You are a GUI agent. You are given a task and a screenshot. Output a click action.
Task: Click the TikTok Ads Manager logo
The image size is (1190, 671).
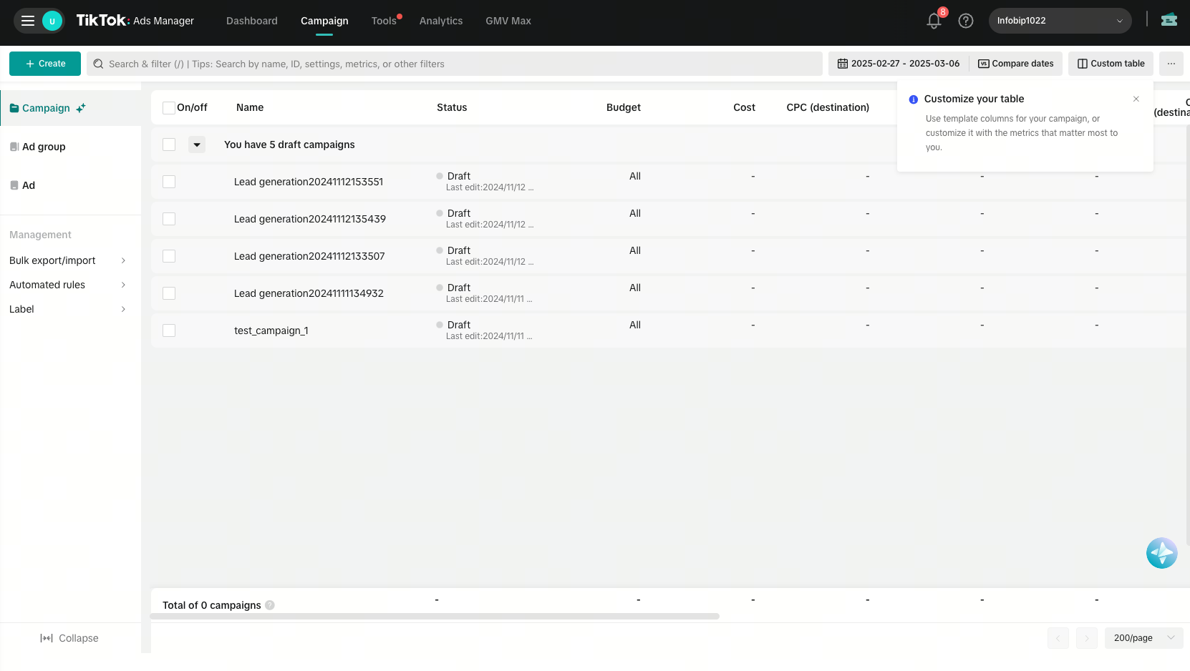tap(135, 21)
